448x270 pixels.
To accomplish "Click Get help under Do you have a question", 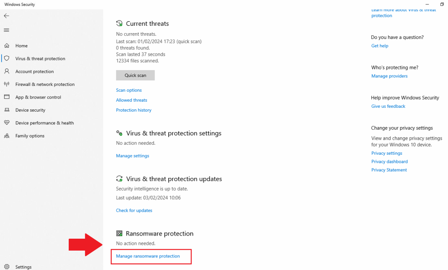I will click(380, 45).
